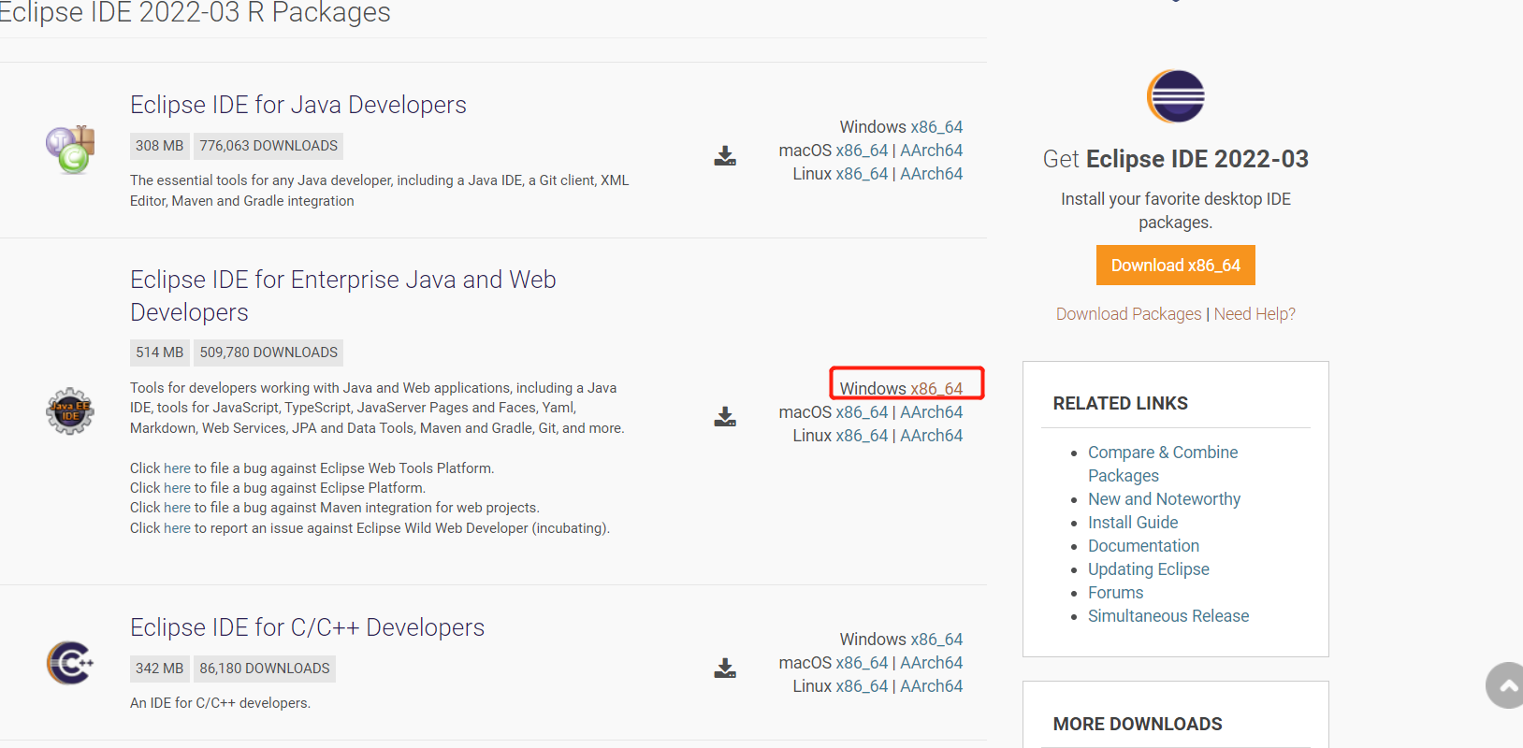Open the Need Help? link
The image size is (1523, 748).
(1255, 314)
